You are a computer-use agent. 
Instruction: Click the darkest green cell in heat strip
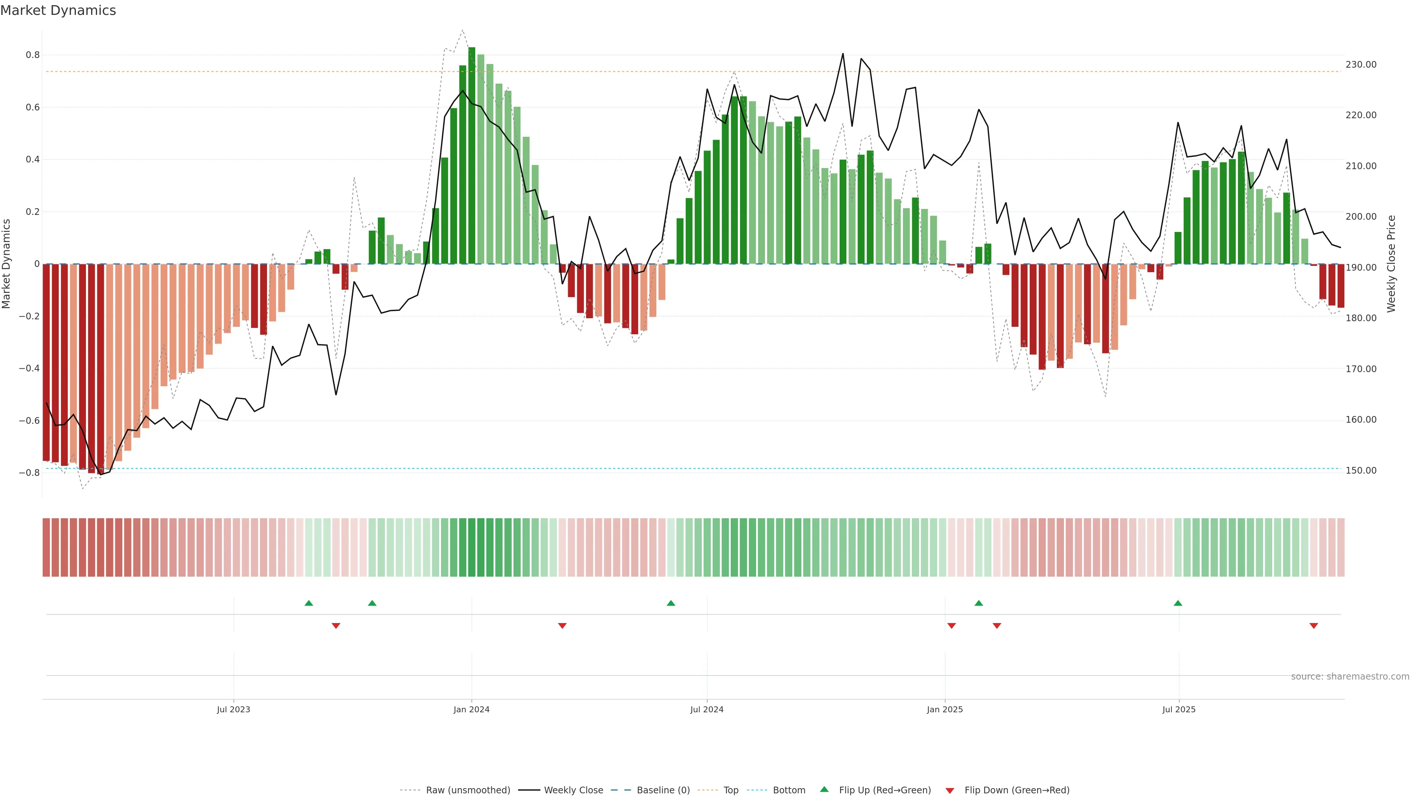click(x=472, y=548)
